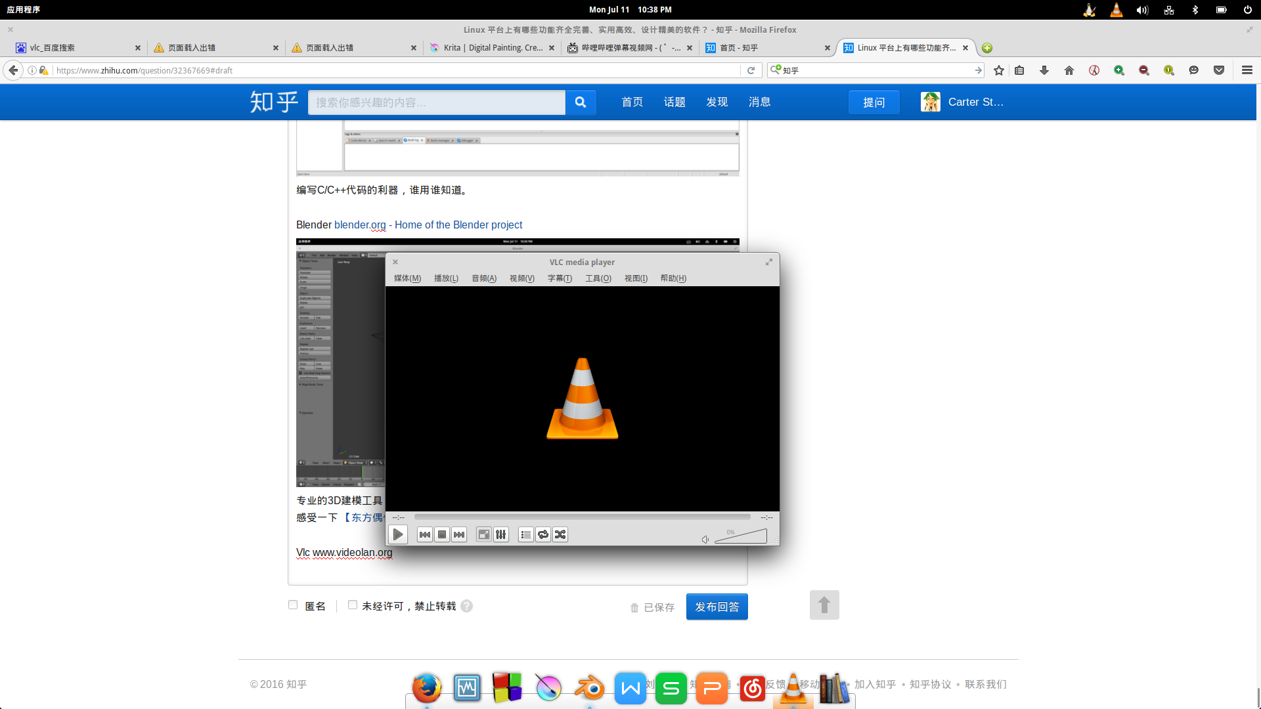Click back-to-top arrow button

point(824,605)
